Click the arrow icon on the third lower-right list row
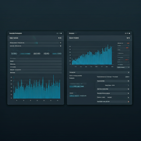141x141 pixels. (128, 89)
